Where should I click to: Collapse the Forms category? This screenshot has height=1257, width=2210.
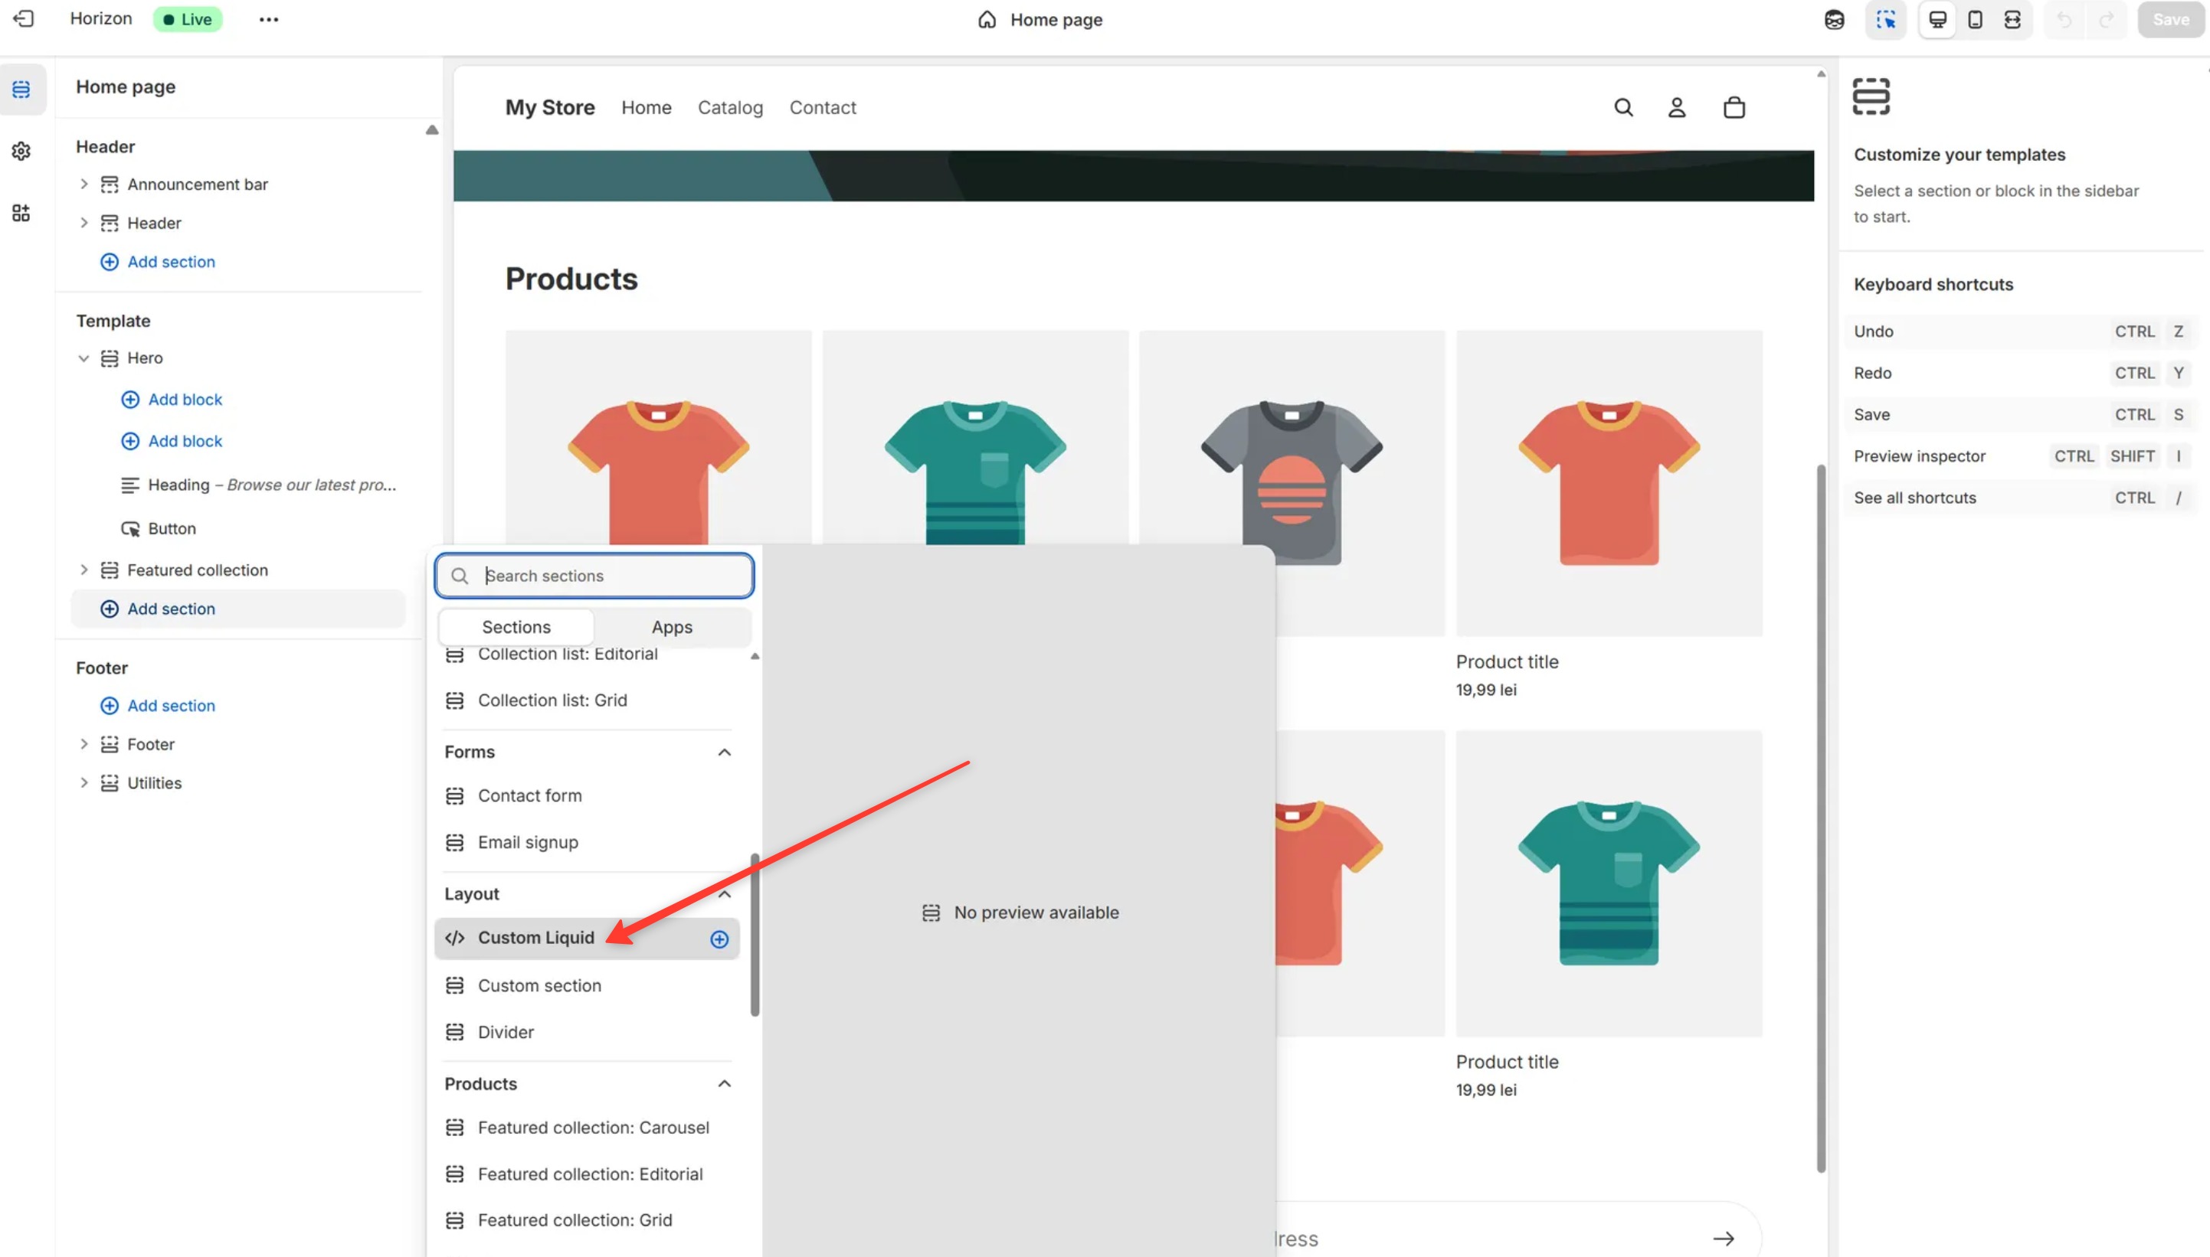coord(724,752)
